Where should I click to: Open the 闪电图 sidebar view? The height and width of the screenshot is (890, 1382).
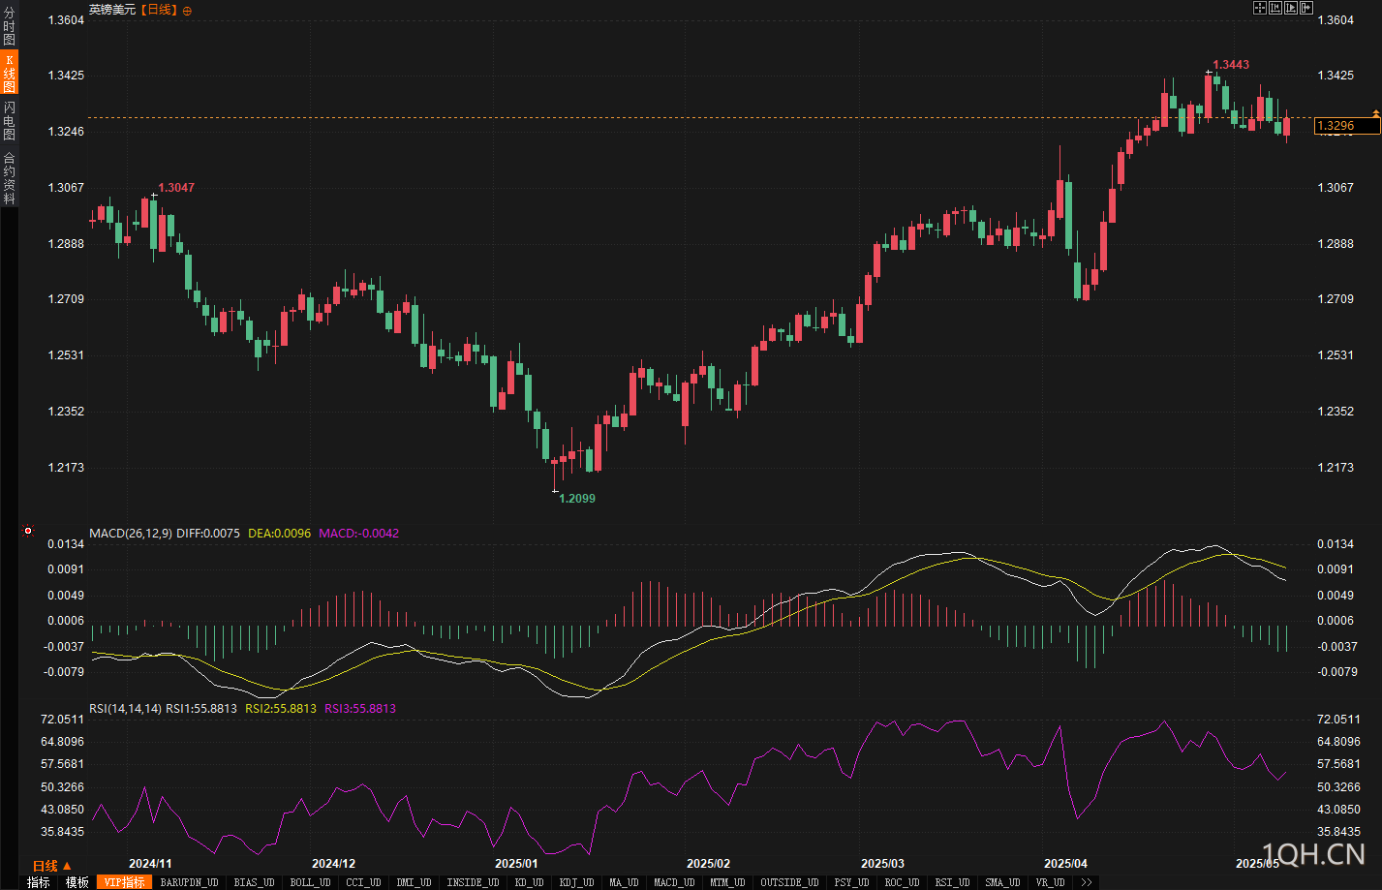(9, 120)
